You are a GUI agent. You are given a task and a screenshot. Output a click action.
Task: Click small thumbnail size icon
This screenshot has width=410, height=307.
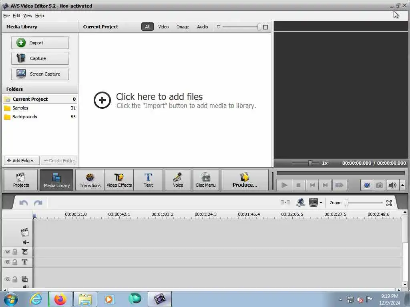[219, 27]
